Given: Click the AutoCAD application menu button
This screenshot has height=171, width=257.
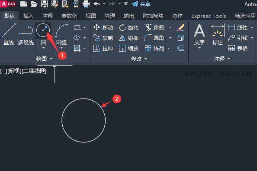Looking at the screenshot, I should (x=8, y=4).
